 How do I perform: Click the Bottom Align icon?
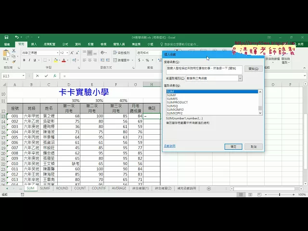(x=95, y=52)
